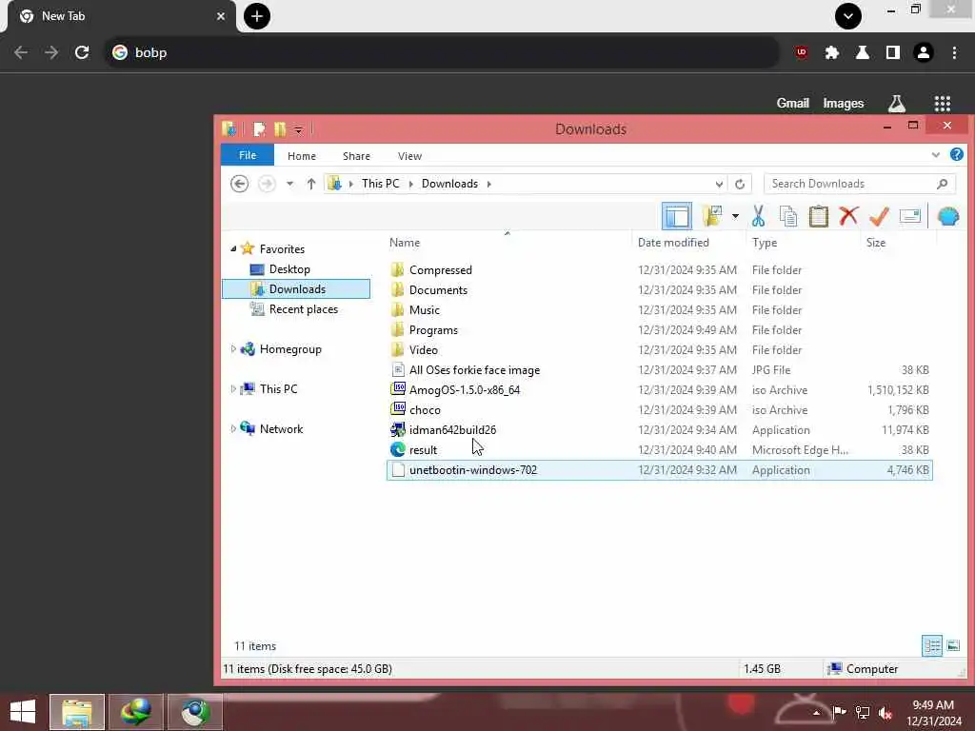Open Chrome Extensions puzzle icon
This screenshot has height=731, width=975.
point(831,52)
